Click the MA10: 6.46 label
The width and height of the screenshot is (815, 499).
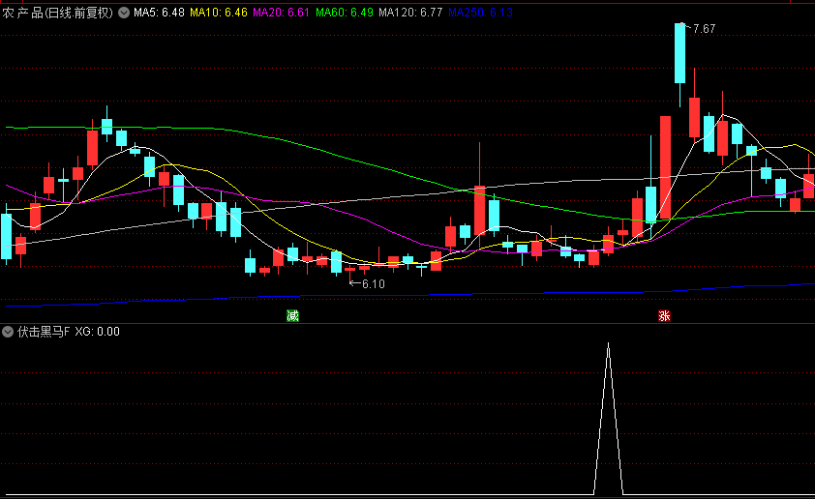point(219,13)
